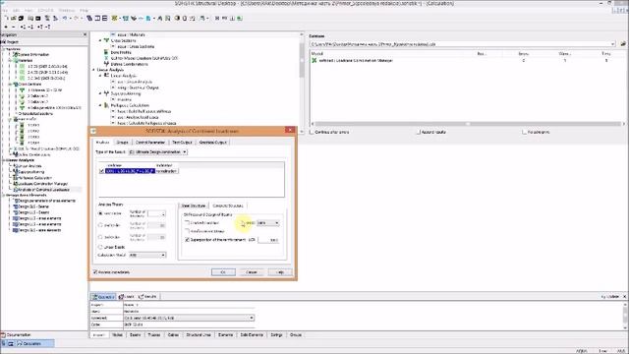This screenshot has width=629, height=354.
Task: Click the undo icon in main toolbar
Action: point(64,18)
